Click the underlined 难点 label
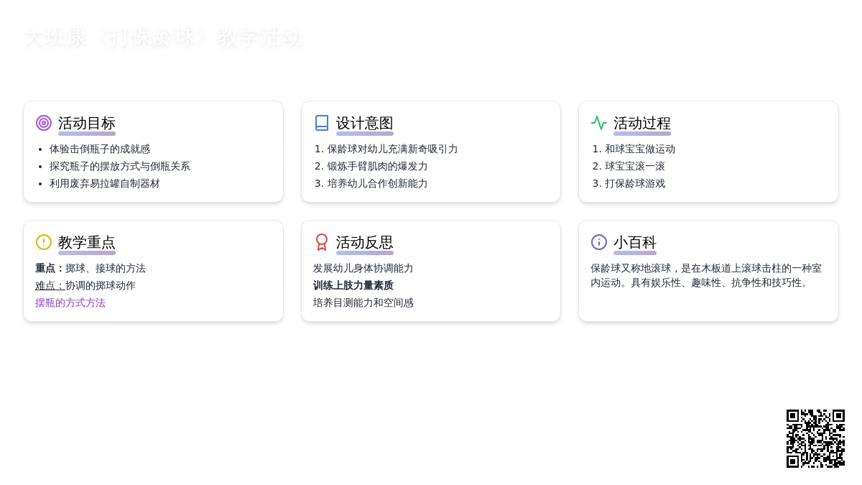This screenshot has width=862, height=485. pos(50,286)
